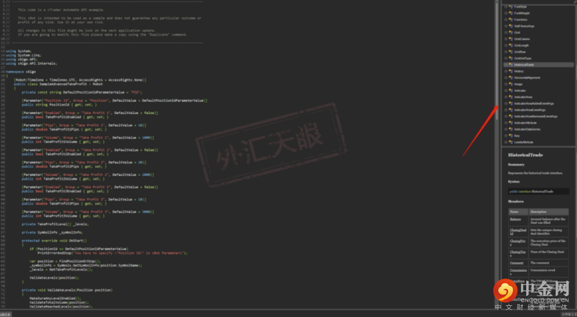Select GridColumn in the API list
Viewport: 577px width, 317px height.
click(522, 39)
